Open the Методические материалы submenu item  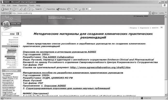coord(10,57)
